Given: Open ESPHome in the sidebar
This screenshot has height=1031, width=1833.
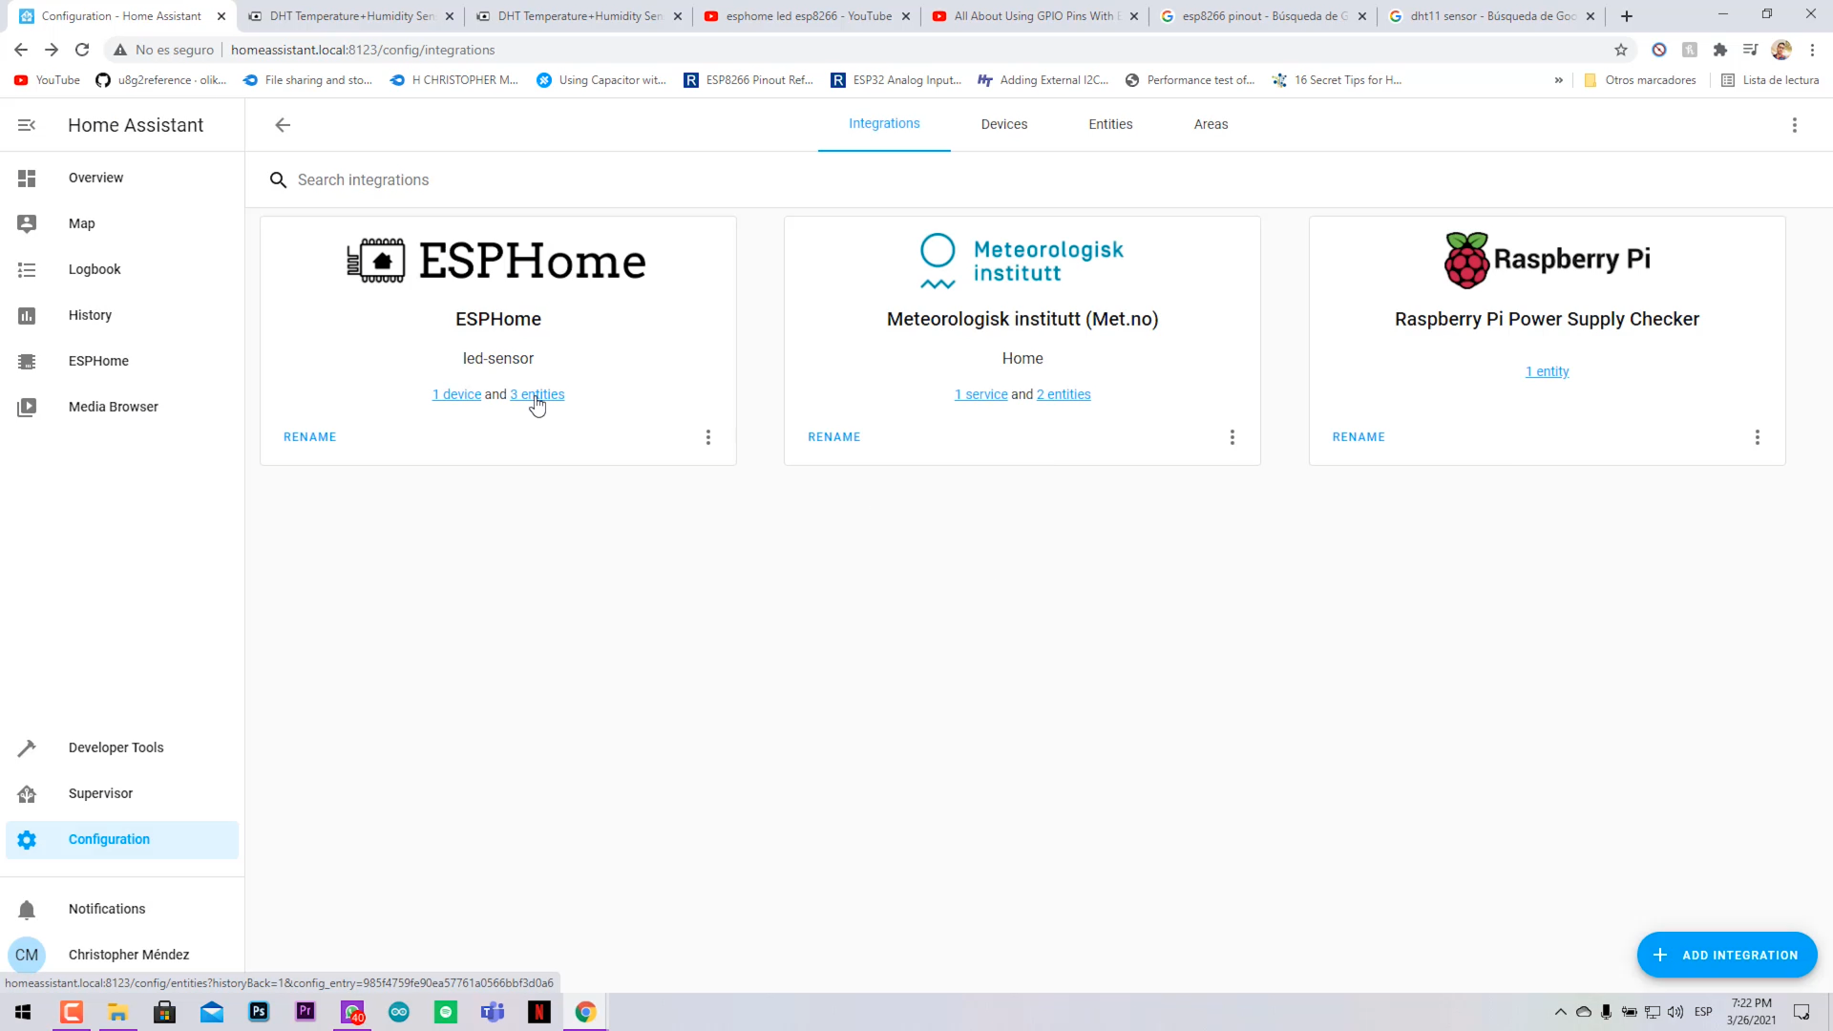Looking at the screenshot, I should [x=98, y=361].
